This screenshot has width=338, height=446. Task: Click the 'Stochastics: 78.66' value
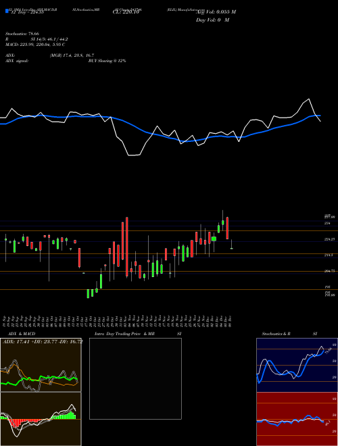(22, 34)
